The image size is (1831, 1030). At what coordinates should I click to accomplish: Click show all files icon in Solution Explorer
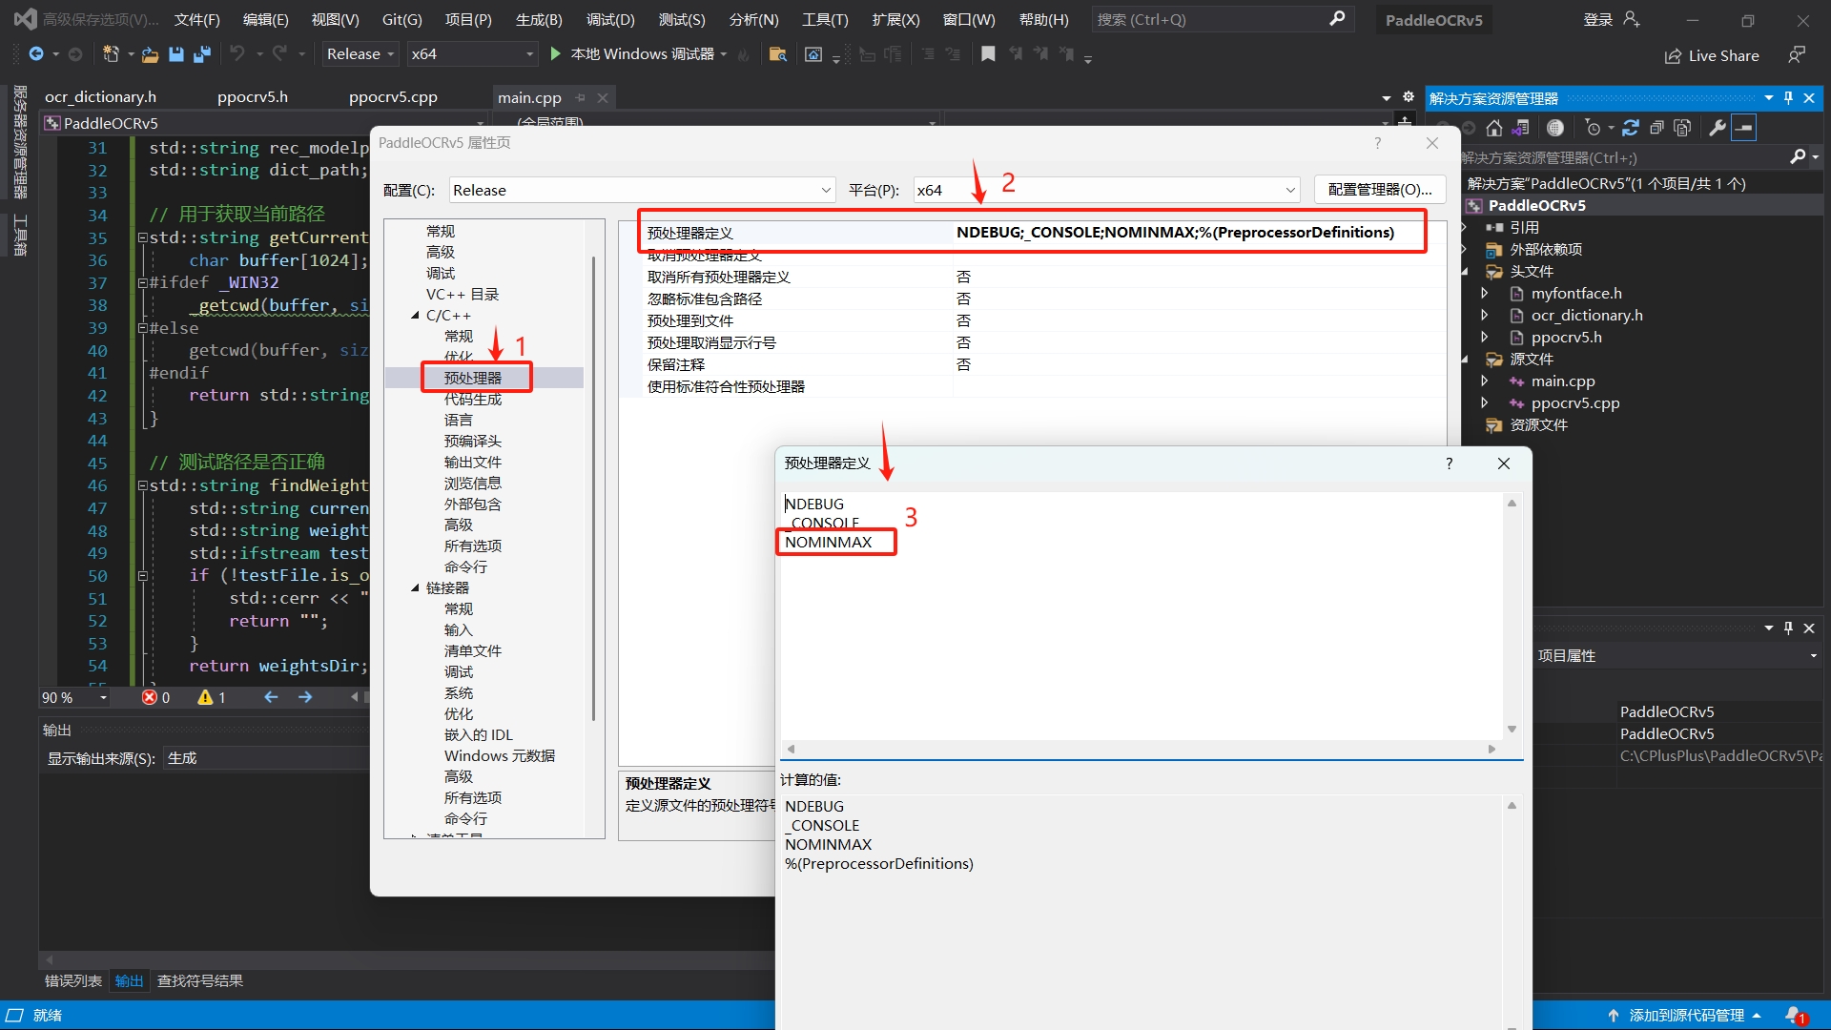coord(1682,128)
